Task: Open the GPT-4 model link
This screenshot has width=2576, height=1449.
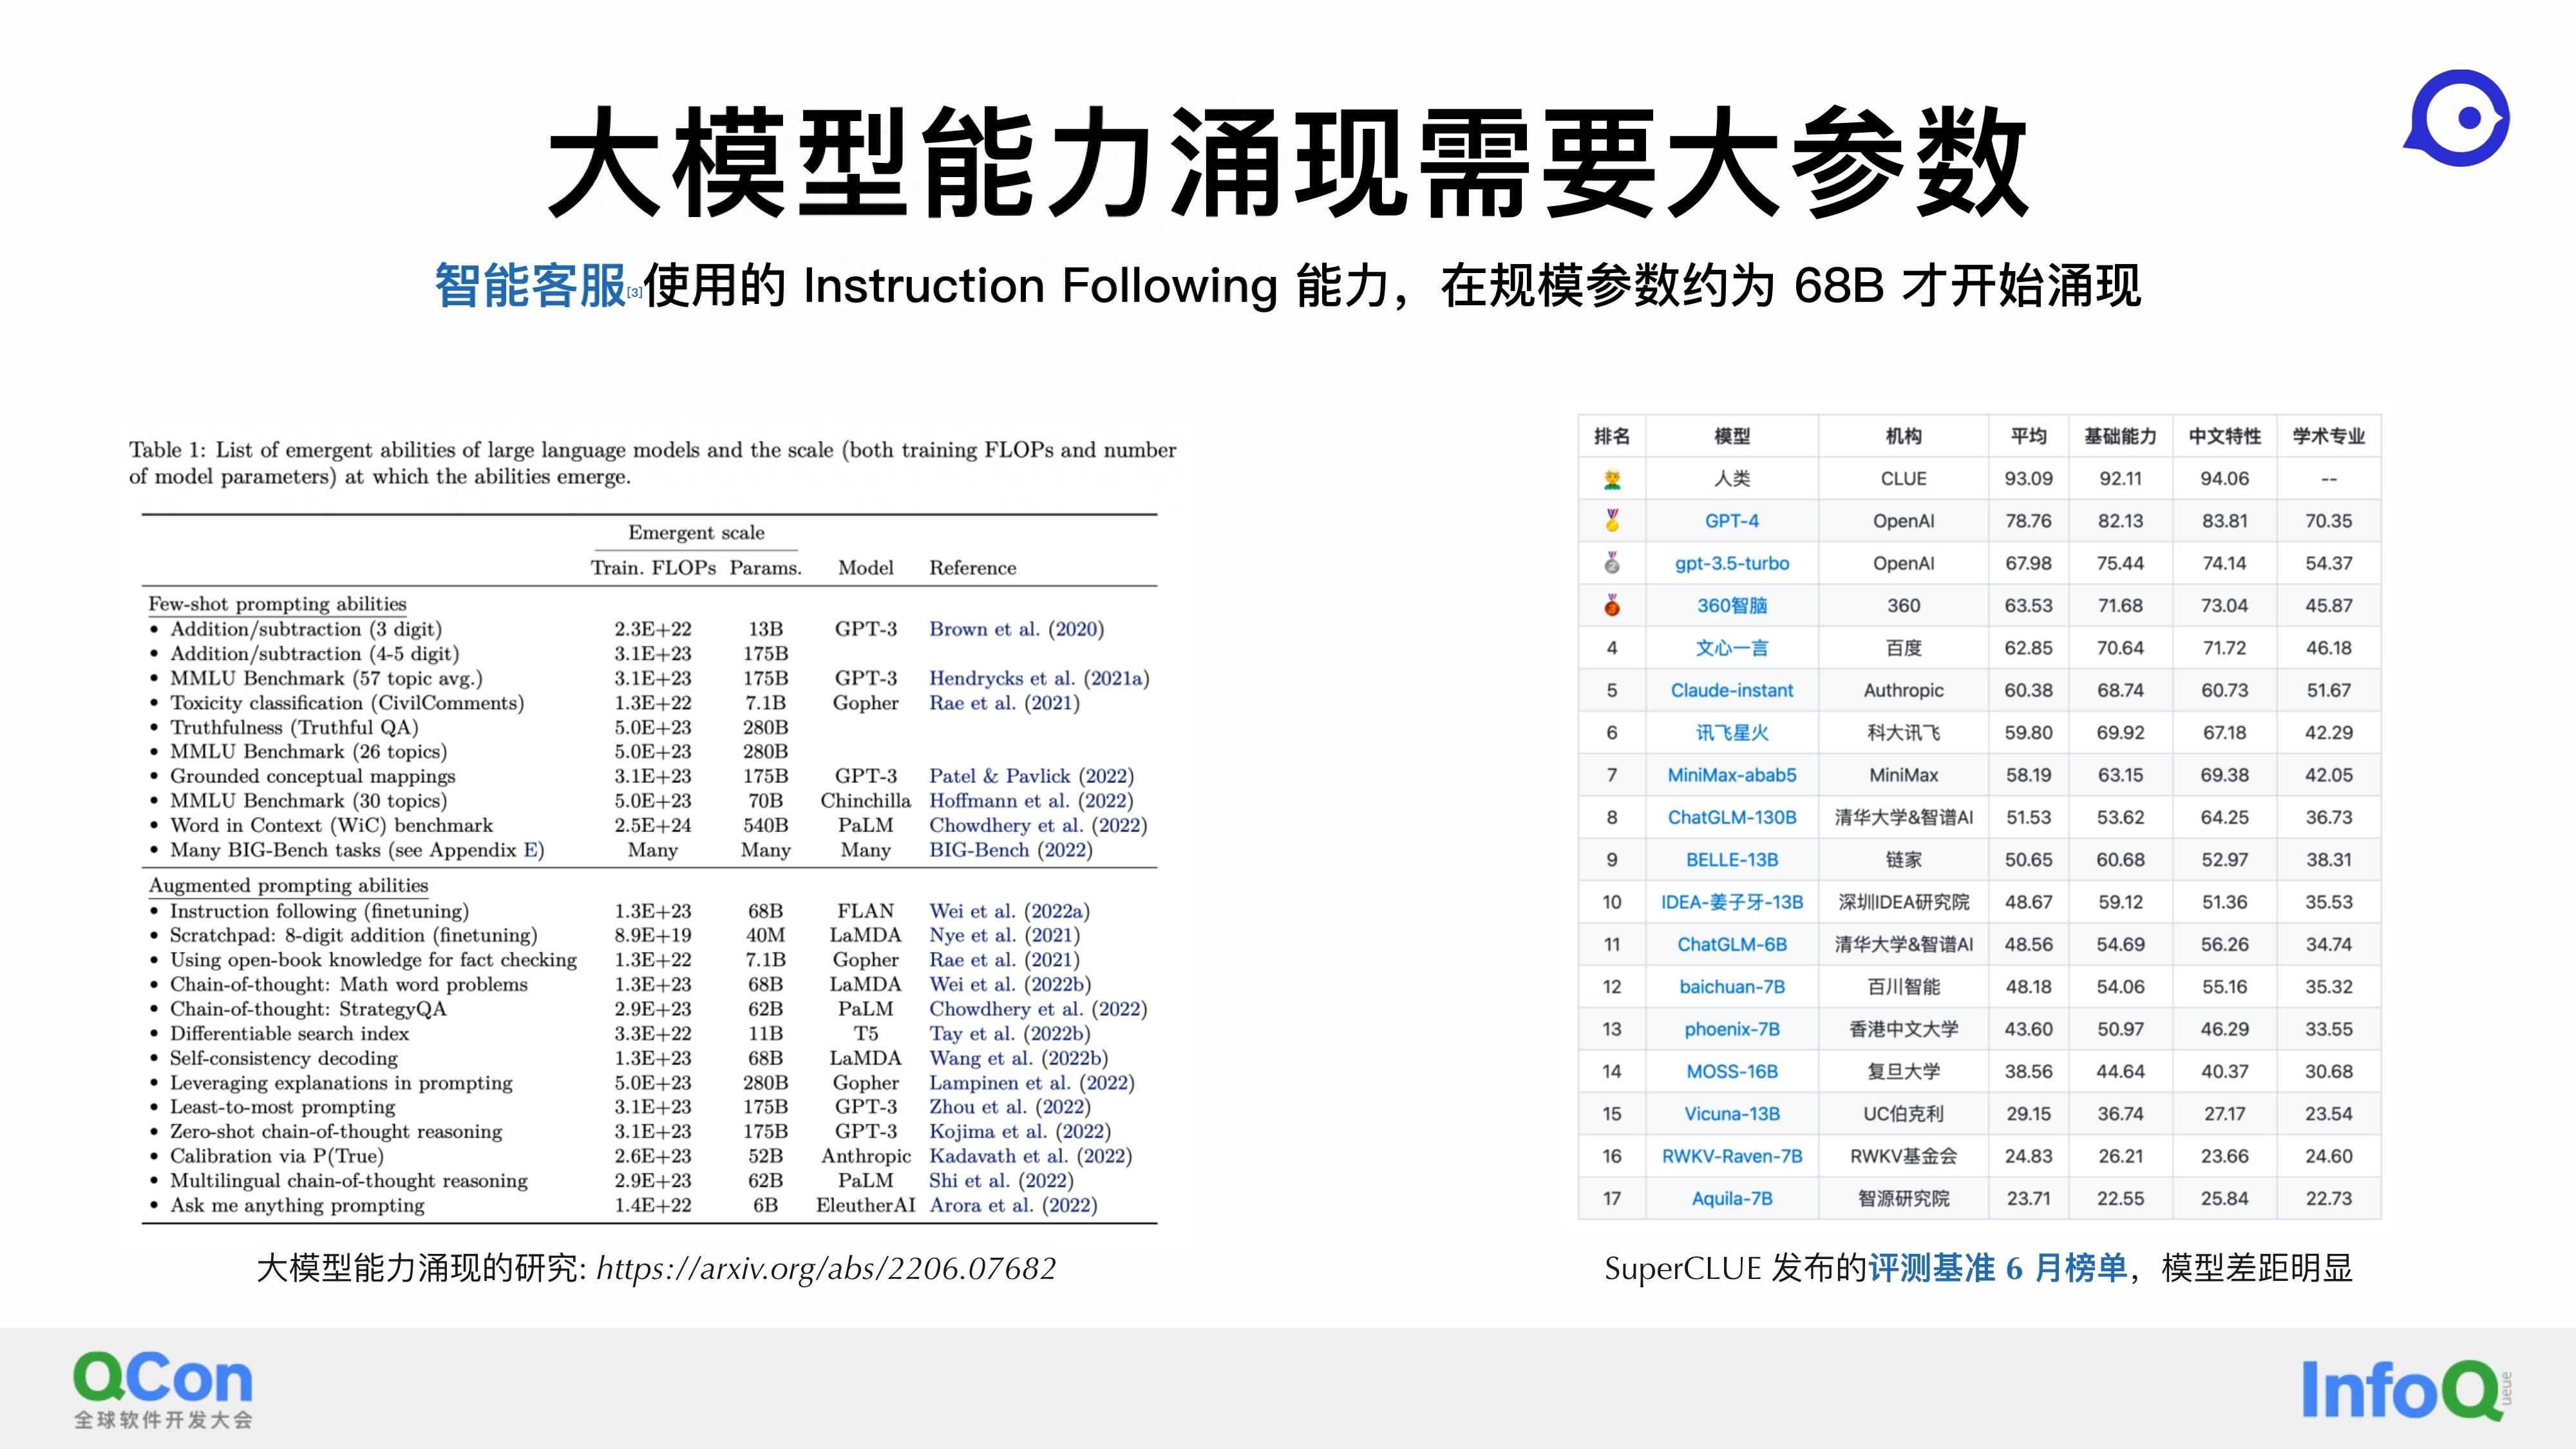Action: point(1732,521)
